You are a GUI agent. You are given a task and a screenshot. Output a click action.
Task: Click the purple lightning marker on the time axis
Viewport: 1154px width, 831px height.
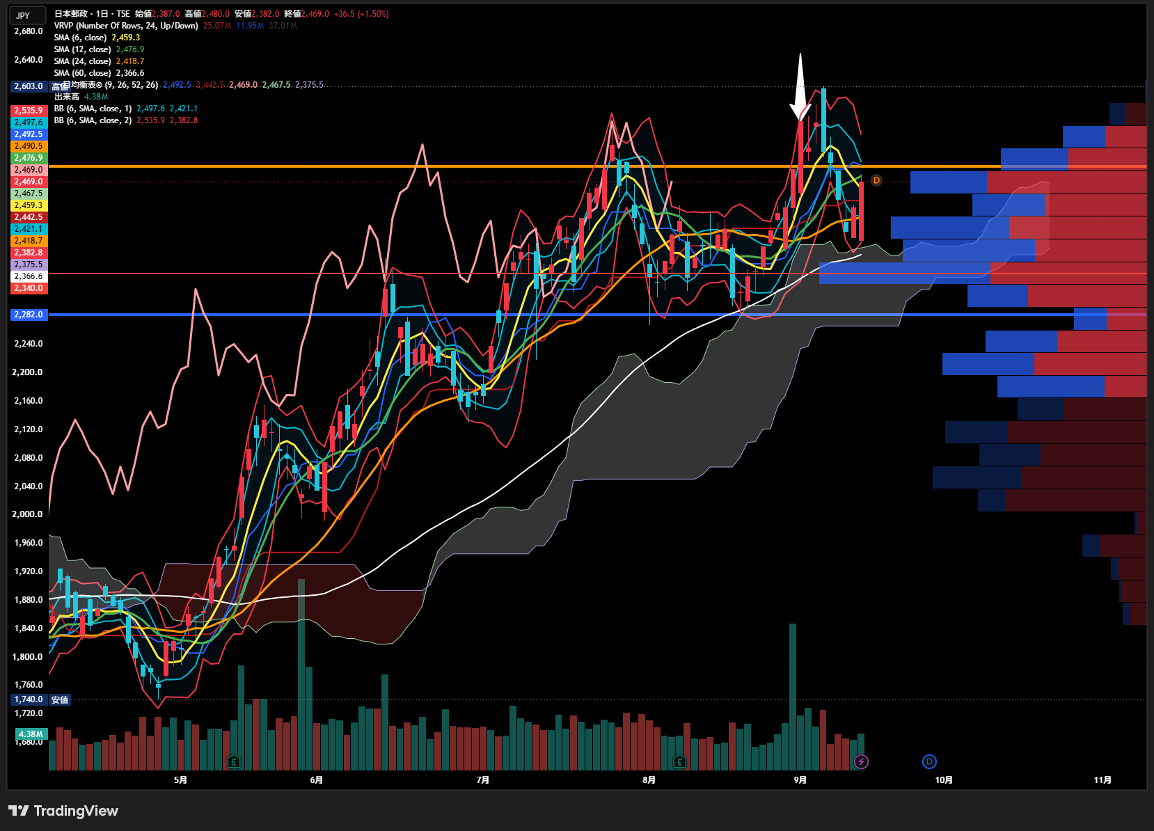point(862,761)
